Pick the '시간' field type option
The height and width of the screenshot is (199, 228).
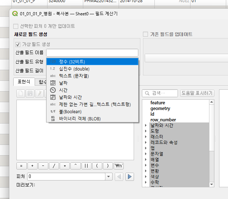[x=92, y=90]
